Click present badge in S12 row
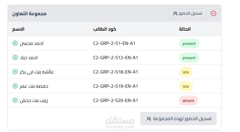240x132 pixels. point(189,58)
